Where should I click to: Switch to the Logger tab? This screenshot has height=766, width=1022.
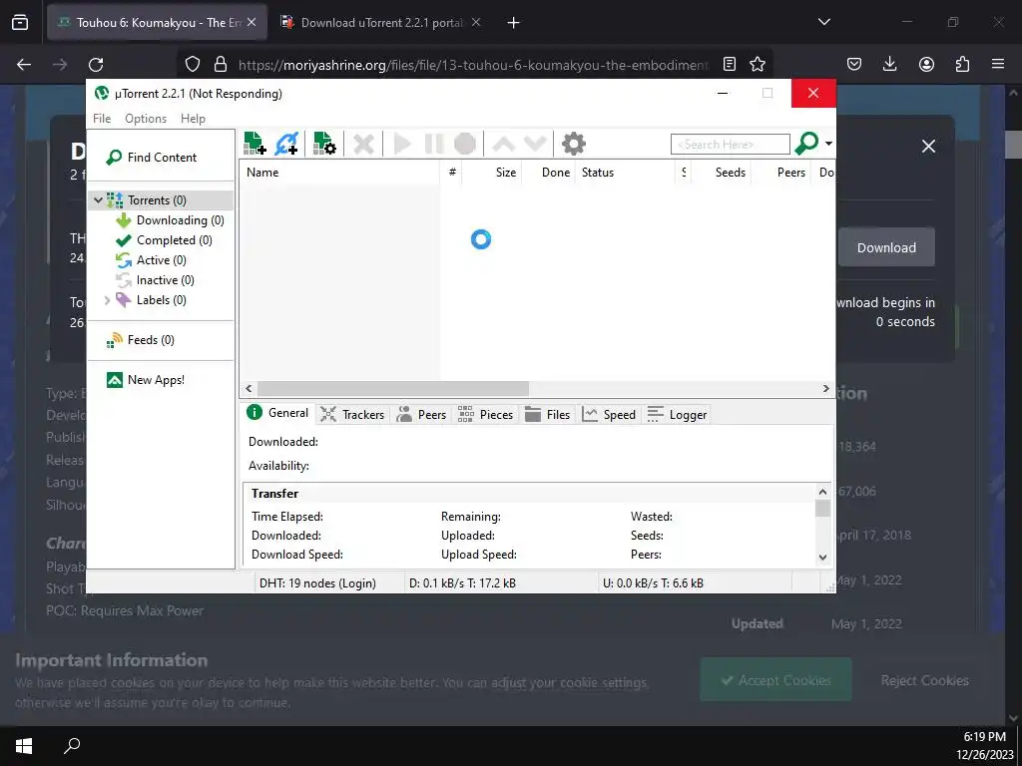pos(678,414)
